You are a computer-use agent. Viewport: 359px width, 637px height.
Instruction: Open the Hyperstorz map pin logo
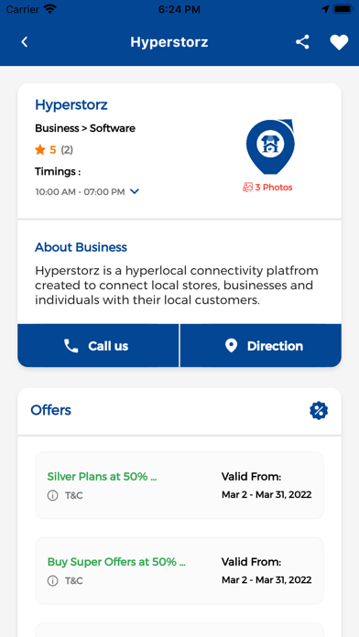point(270,146)
